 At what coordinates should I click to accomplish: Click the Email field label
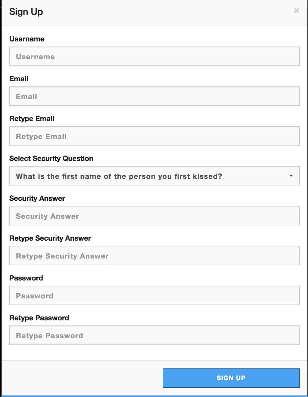coord(19,79)
